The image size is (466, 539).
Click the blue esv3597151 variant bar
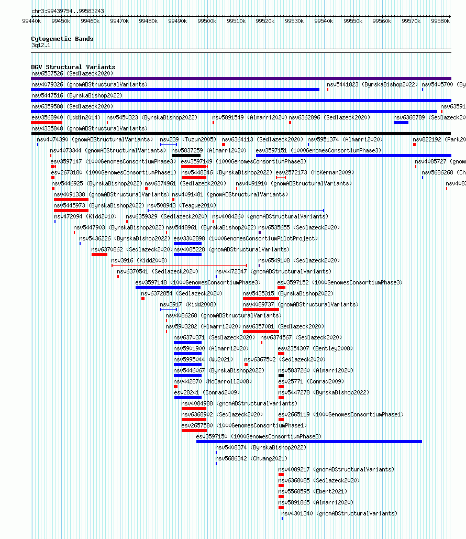353,156
